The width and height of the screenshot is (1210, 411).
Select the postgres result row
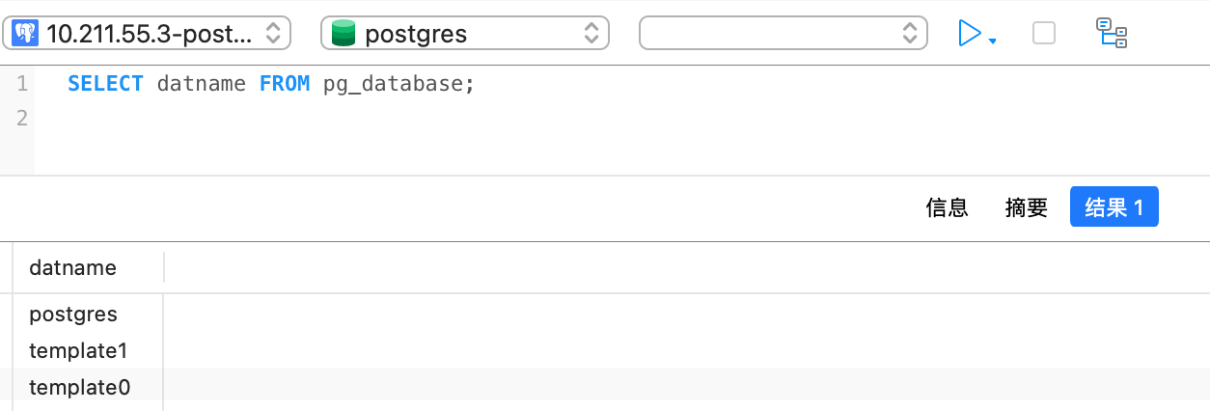(x=73, y=315)
